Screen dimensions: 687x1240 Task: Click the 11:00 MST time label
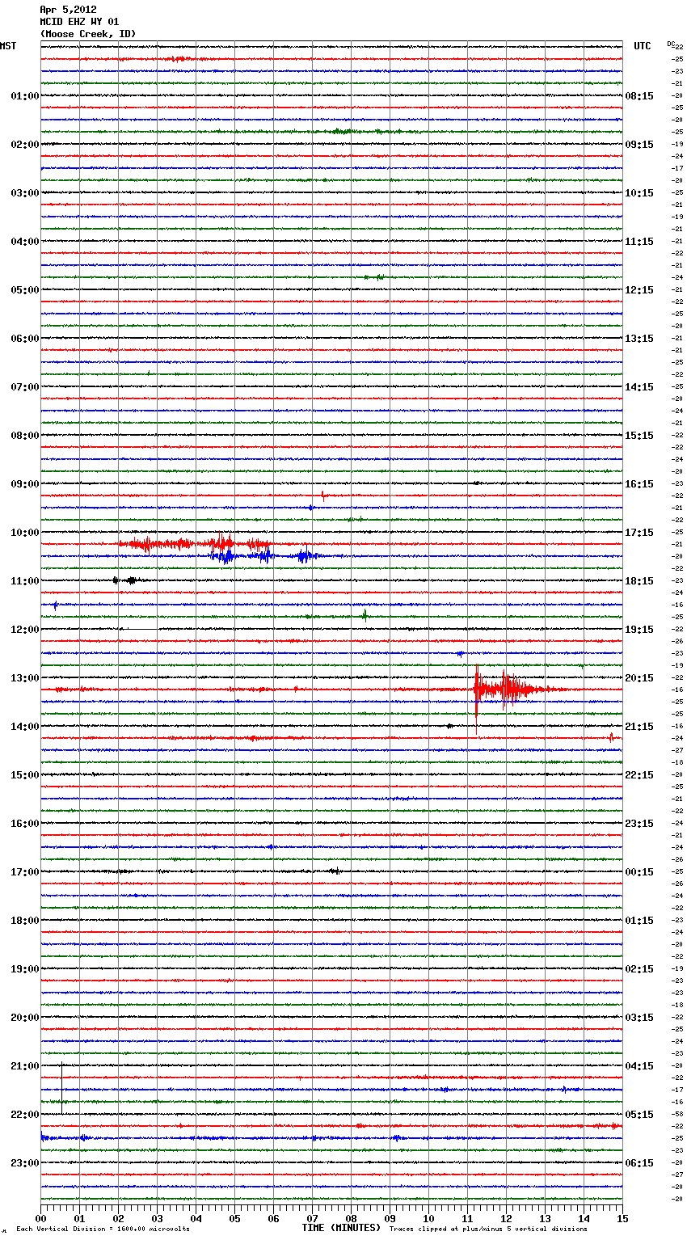(25, 581)
